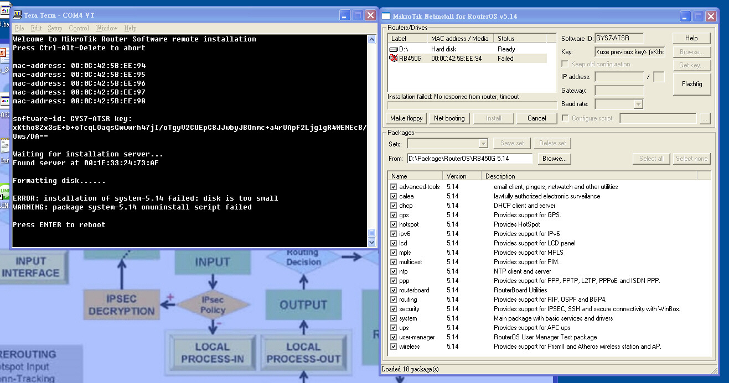Click the Cancel button
The height and width of the screenshot is (383, 729).
tap(536, 118)
